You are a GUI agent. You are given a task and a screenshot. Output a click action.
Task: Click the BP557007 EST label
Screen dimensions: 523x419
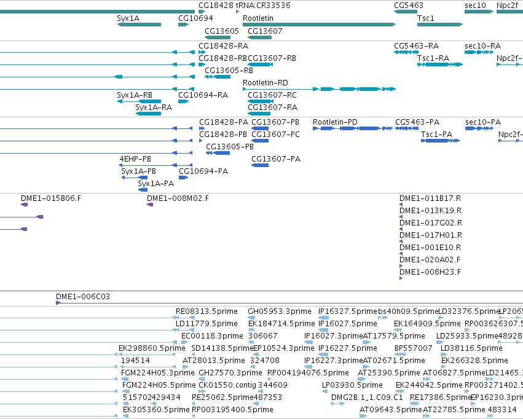413,349
